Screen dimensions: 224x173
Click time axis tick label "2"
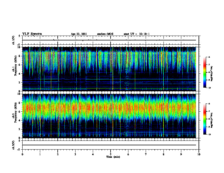pyautogui.click(x=58, y=154)
